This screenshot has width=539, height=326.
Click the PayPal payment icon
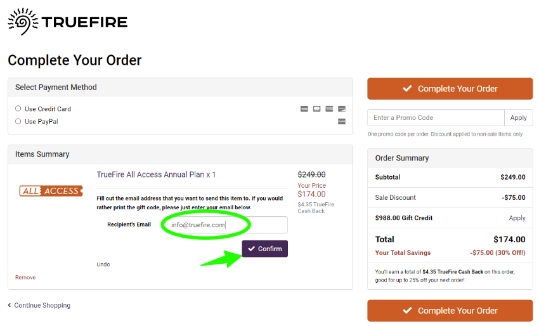pos(342,121)
